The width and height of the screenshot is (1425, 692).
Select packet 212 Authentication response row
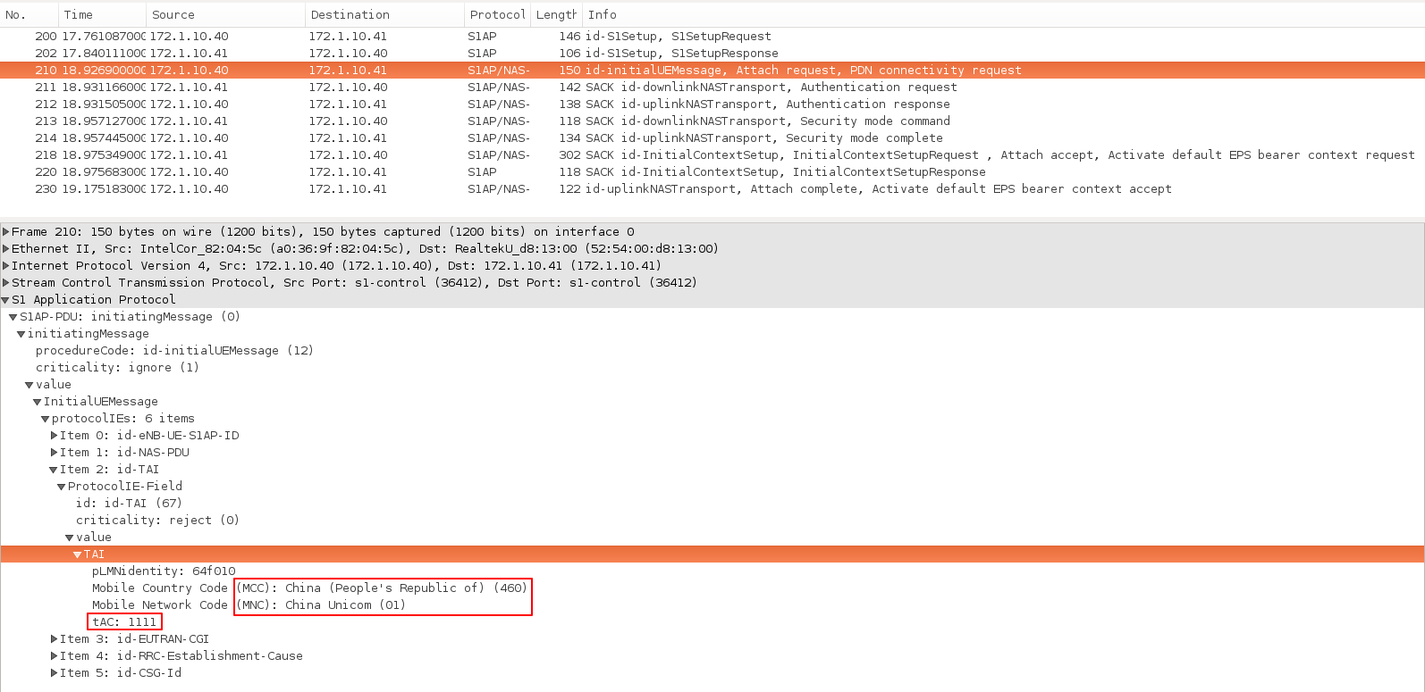point(712,104)
